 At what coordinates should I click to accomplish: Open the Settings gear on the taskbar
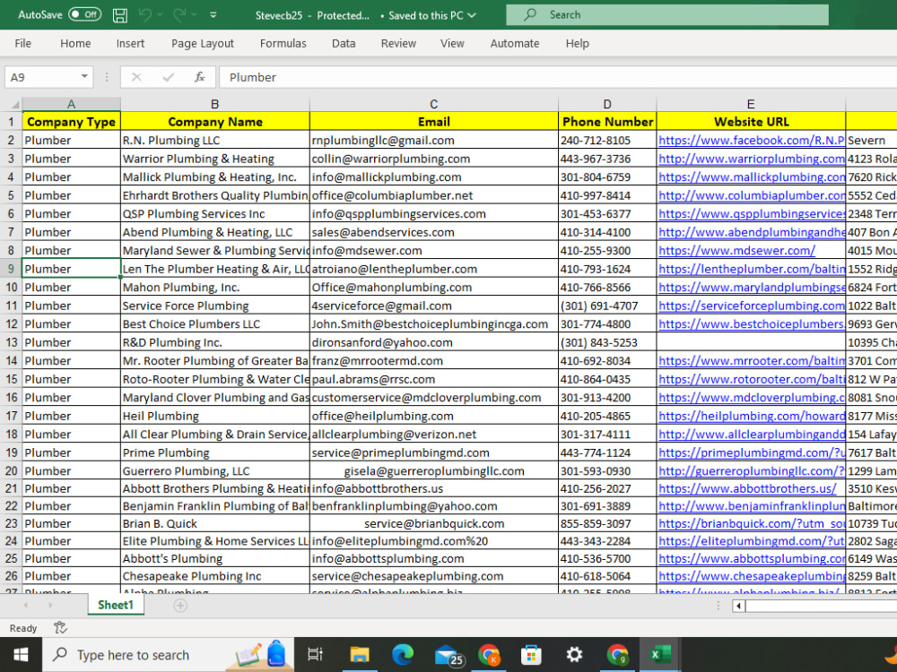coord(574,655)
